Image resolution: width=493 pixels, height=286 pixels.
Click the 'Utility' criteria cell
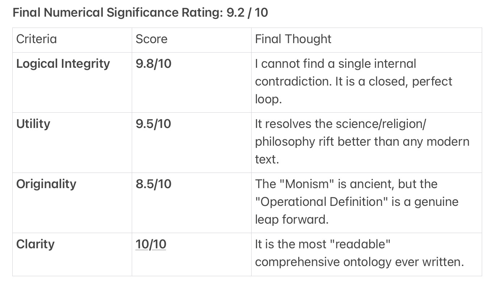pyautogui.click(x=33, y=124)
